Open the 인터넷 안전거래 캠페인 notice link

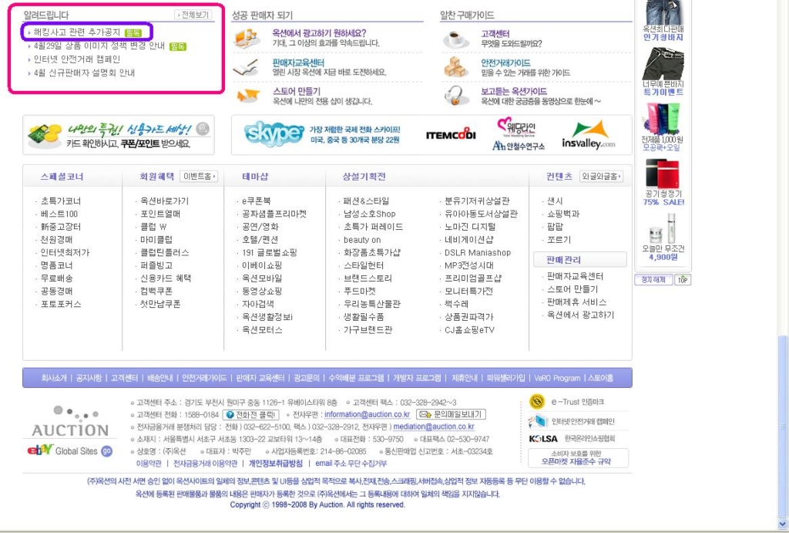coord(77,59)
